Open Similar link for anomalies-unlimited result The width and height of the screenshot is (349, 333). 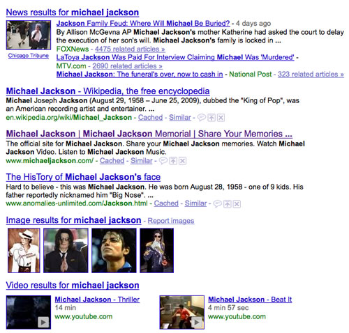tap(195, 203)
